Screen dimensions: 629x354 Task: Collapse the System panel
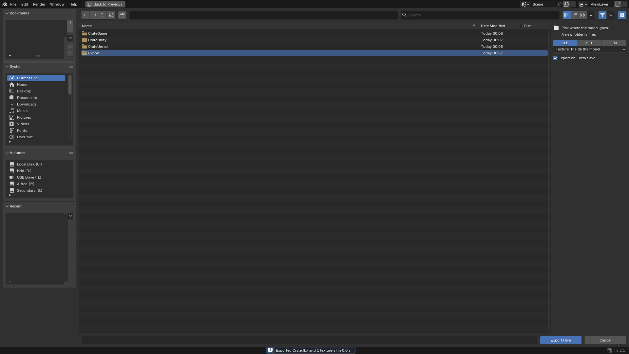click(7, 67)
